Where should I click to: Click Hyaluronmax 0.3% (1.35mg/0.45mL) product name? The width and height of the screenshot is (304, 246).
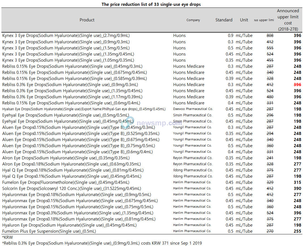tap(78, 213)
